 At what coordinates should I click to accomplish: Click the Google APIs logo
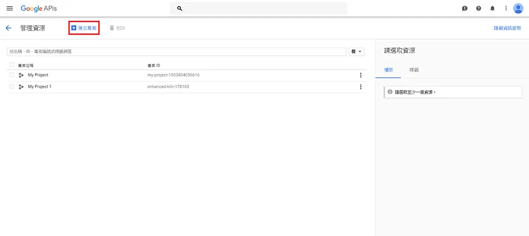point(39,8)
